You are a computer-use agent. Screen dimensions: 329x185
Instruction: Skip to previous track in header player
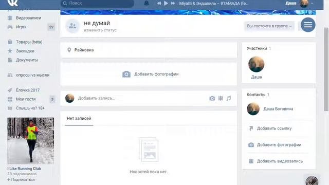[159, 3]
